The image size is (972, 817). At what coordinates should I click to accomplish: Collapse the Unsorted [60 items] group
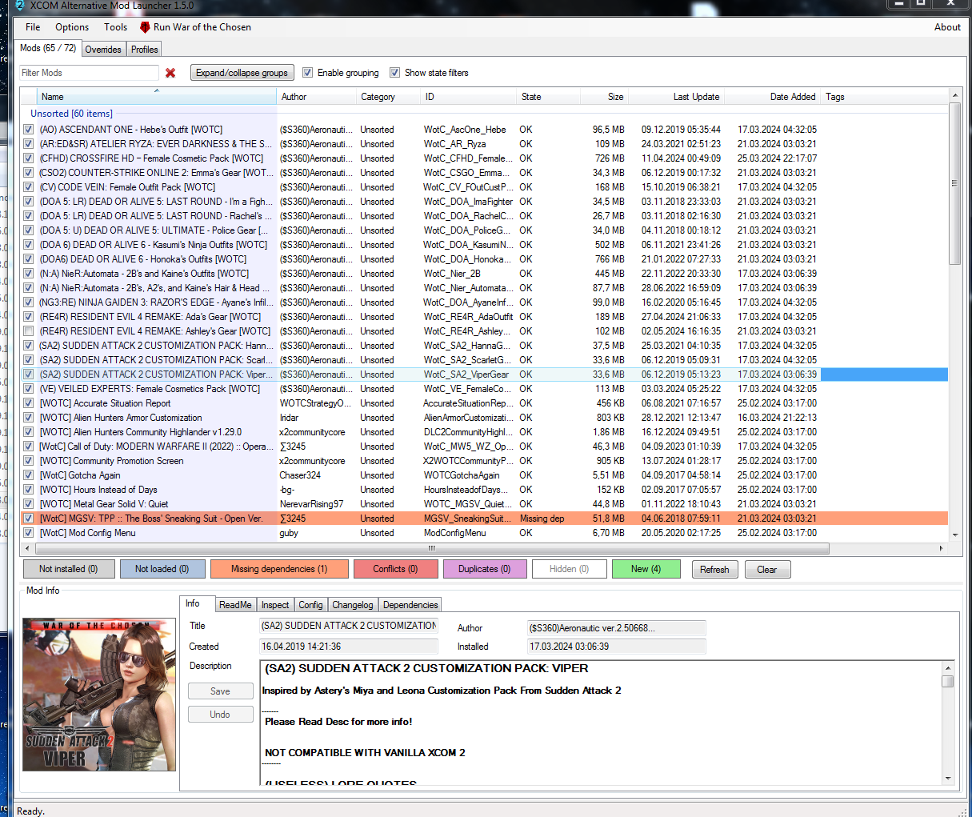71,114
